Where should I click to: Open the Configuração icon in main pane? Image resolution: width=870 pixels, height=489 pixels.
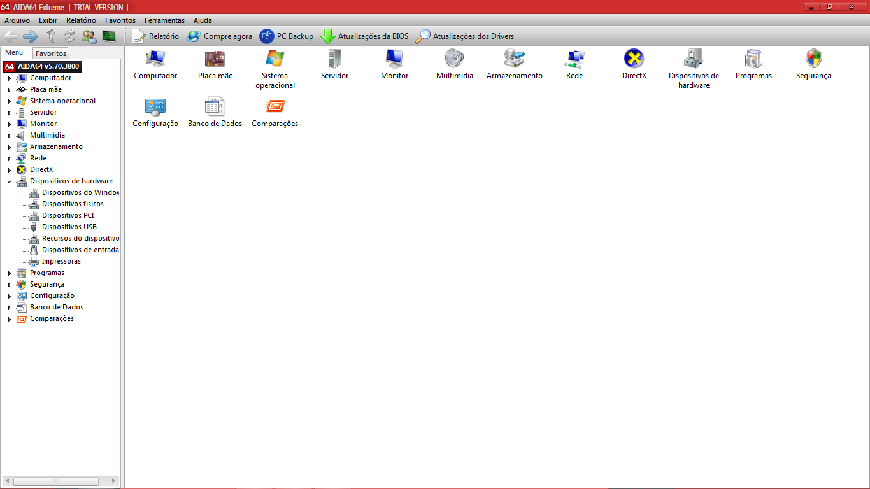click(x=155, y=113)
